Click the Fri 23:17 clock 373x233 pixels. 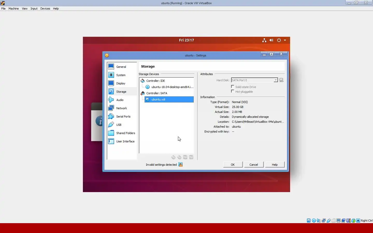187,40
